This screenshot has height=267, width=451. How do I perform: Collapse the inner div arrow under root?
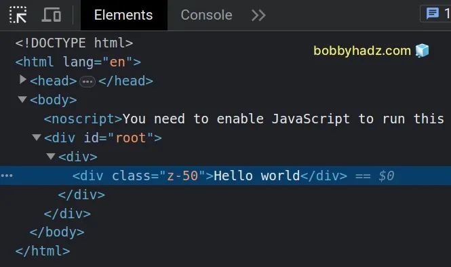51,156
